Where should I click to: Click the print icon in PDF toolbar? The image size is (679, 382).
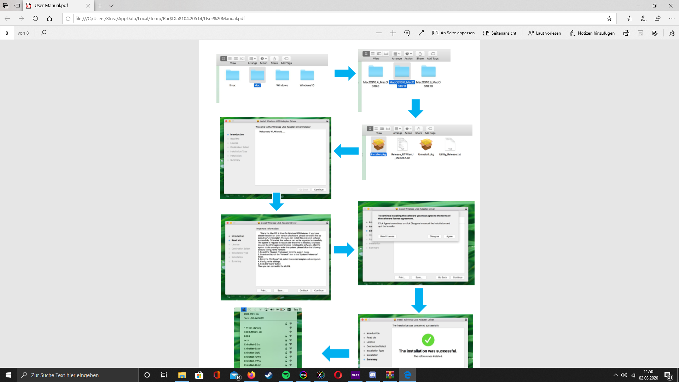tap(626, 33)
